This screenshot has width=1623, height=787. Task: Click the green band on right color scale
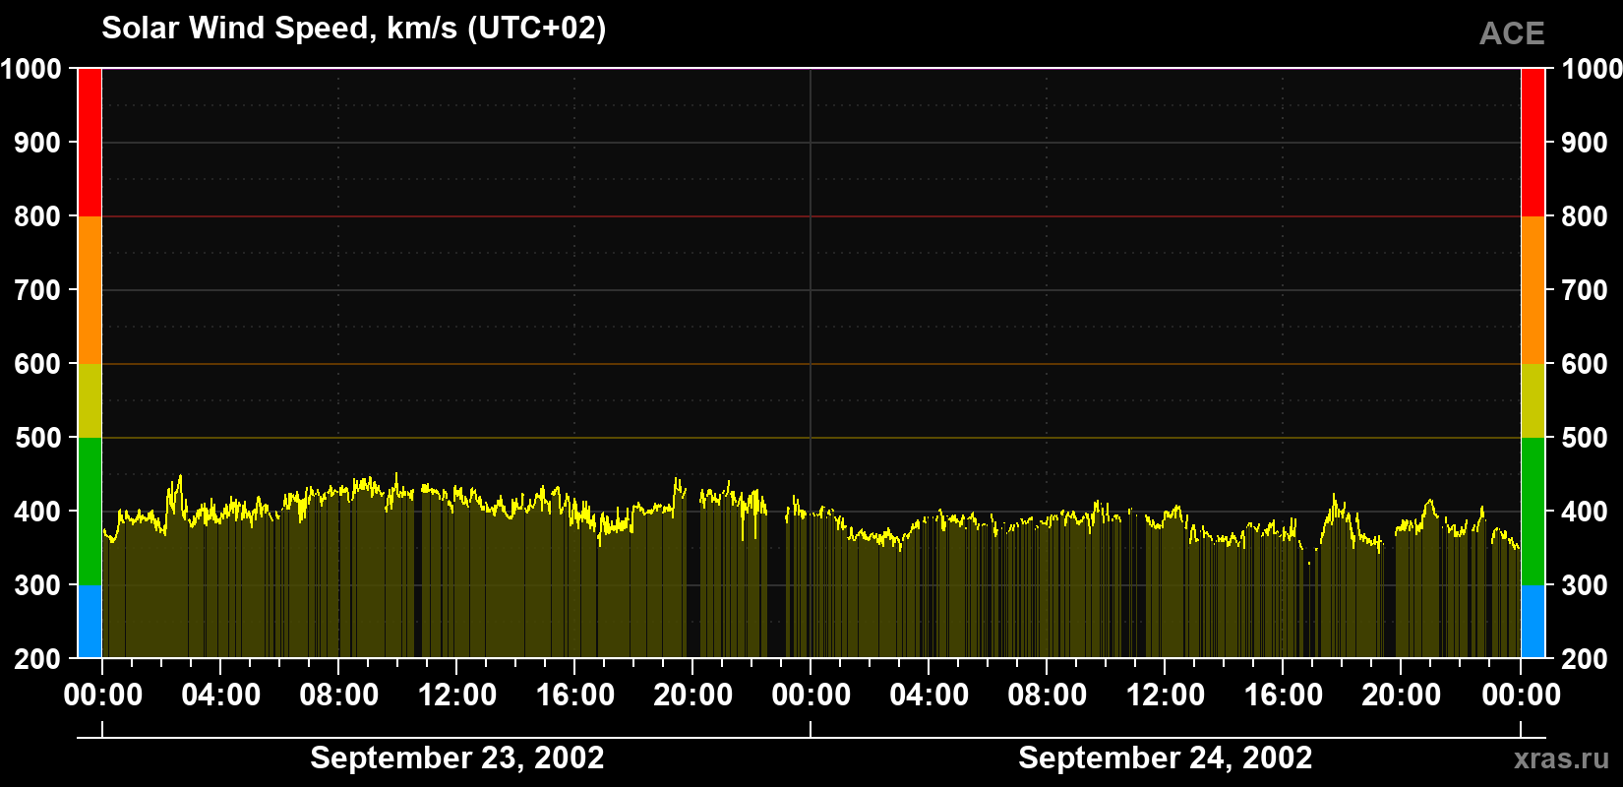pos(1533,512)
